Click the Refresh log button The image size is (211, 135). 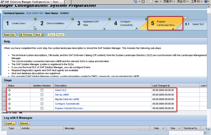click(x=24, y=123)
